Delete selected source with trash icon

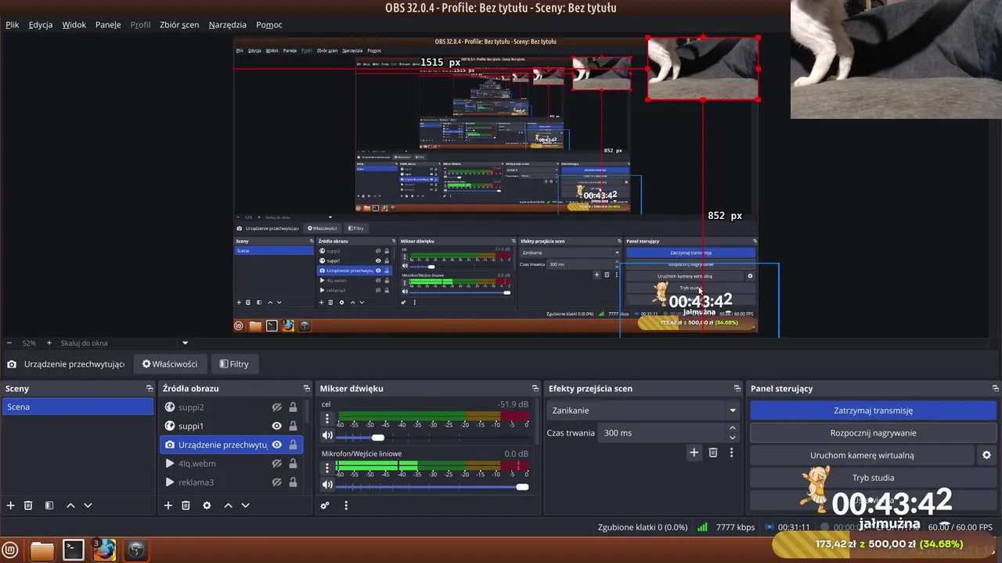[186, 505]
